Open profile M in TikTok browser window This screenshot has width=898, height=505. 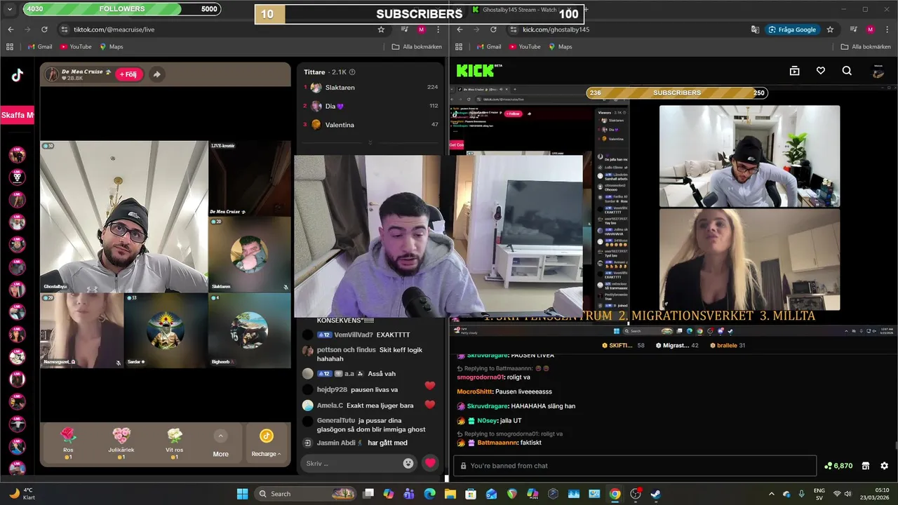[421, 29]
